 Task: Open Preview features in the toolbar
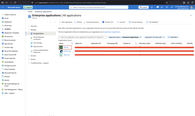136,22
